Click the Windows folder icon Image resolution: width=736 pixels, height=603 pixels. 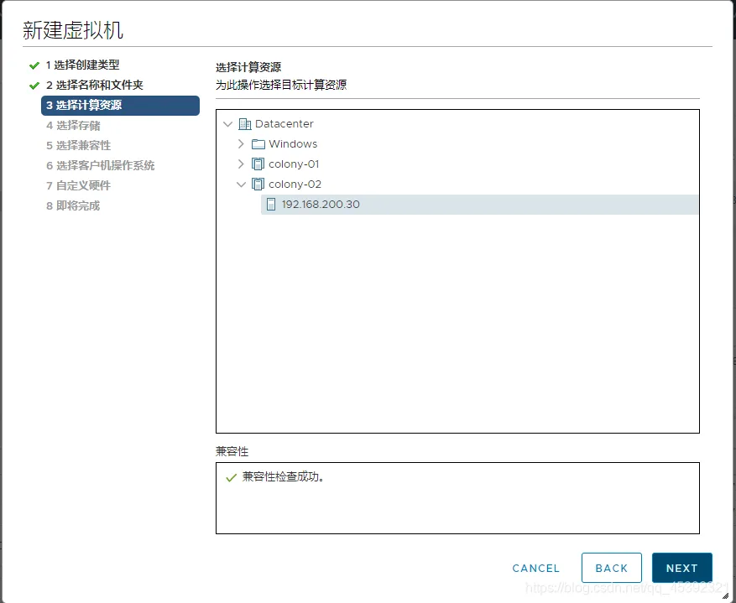pyautogui.click(x=258, y=144)
